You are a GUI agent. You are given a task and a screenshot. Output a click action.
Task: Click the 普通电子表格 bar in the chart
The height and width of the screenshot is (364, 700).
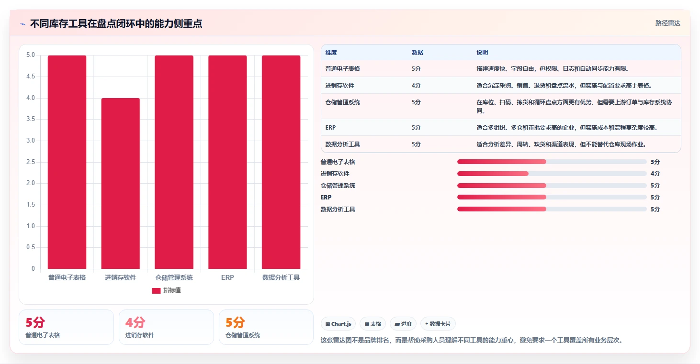(67, 162)
